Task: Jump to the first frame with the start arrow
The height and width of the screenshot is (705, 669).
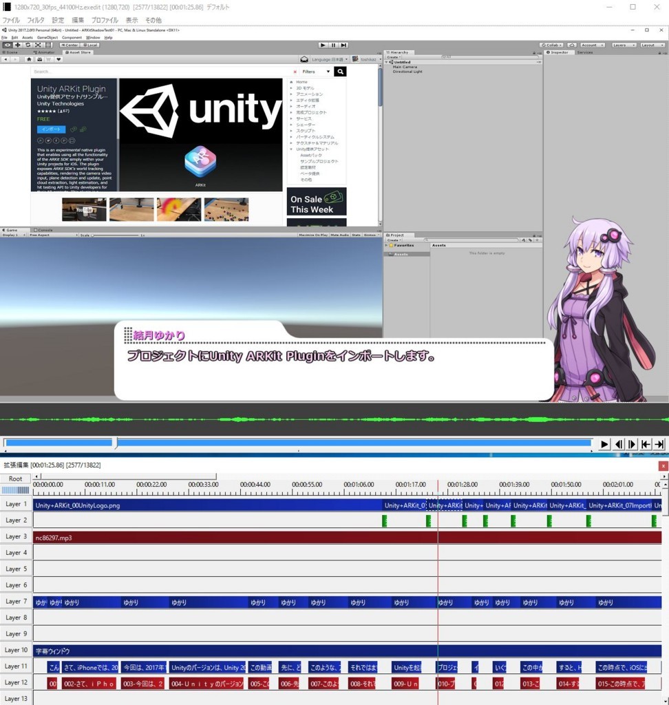Action: [x=646, y=444]
